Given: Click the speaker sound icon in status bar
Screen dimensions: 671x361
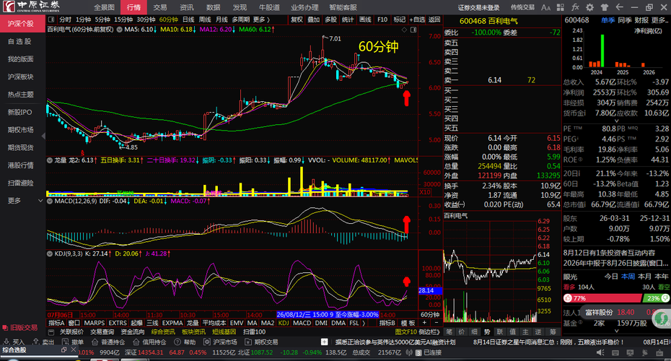Looking at the screenshot, I should pos(600,352).
